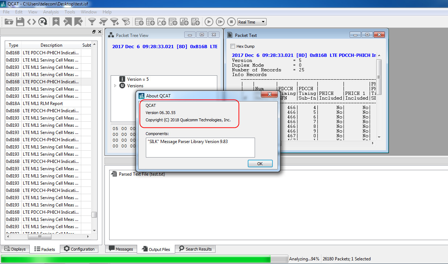
Task: Close the Packet Text window
Action: 379,35
